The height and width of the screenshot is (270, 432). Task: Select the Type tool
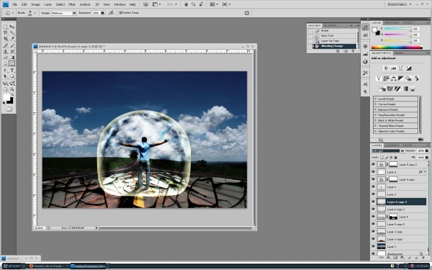pyautogui.click(x=12, y=71)
